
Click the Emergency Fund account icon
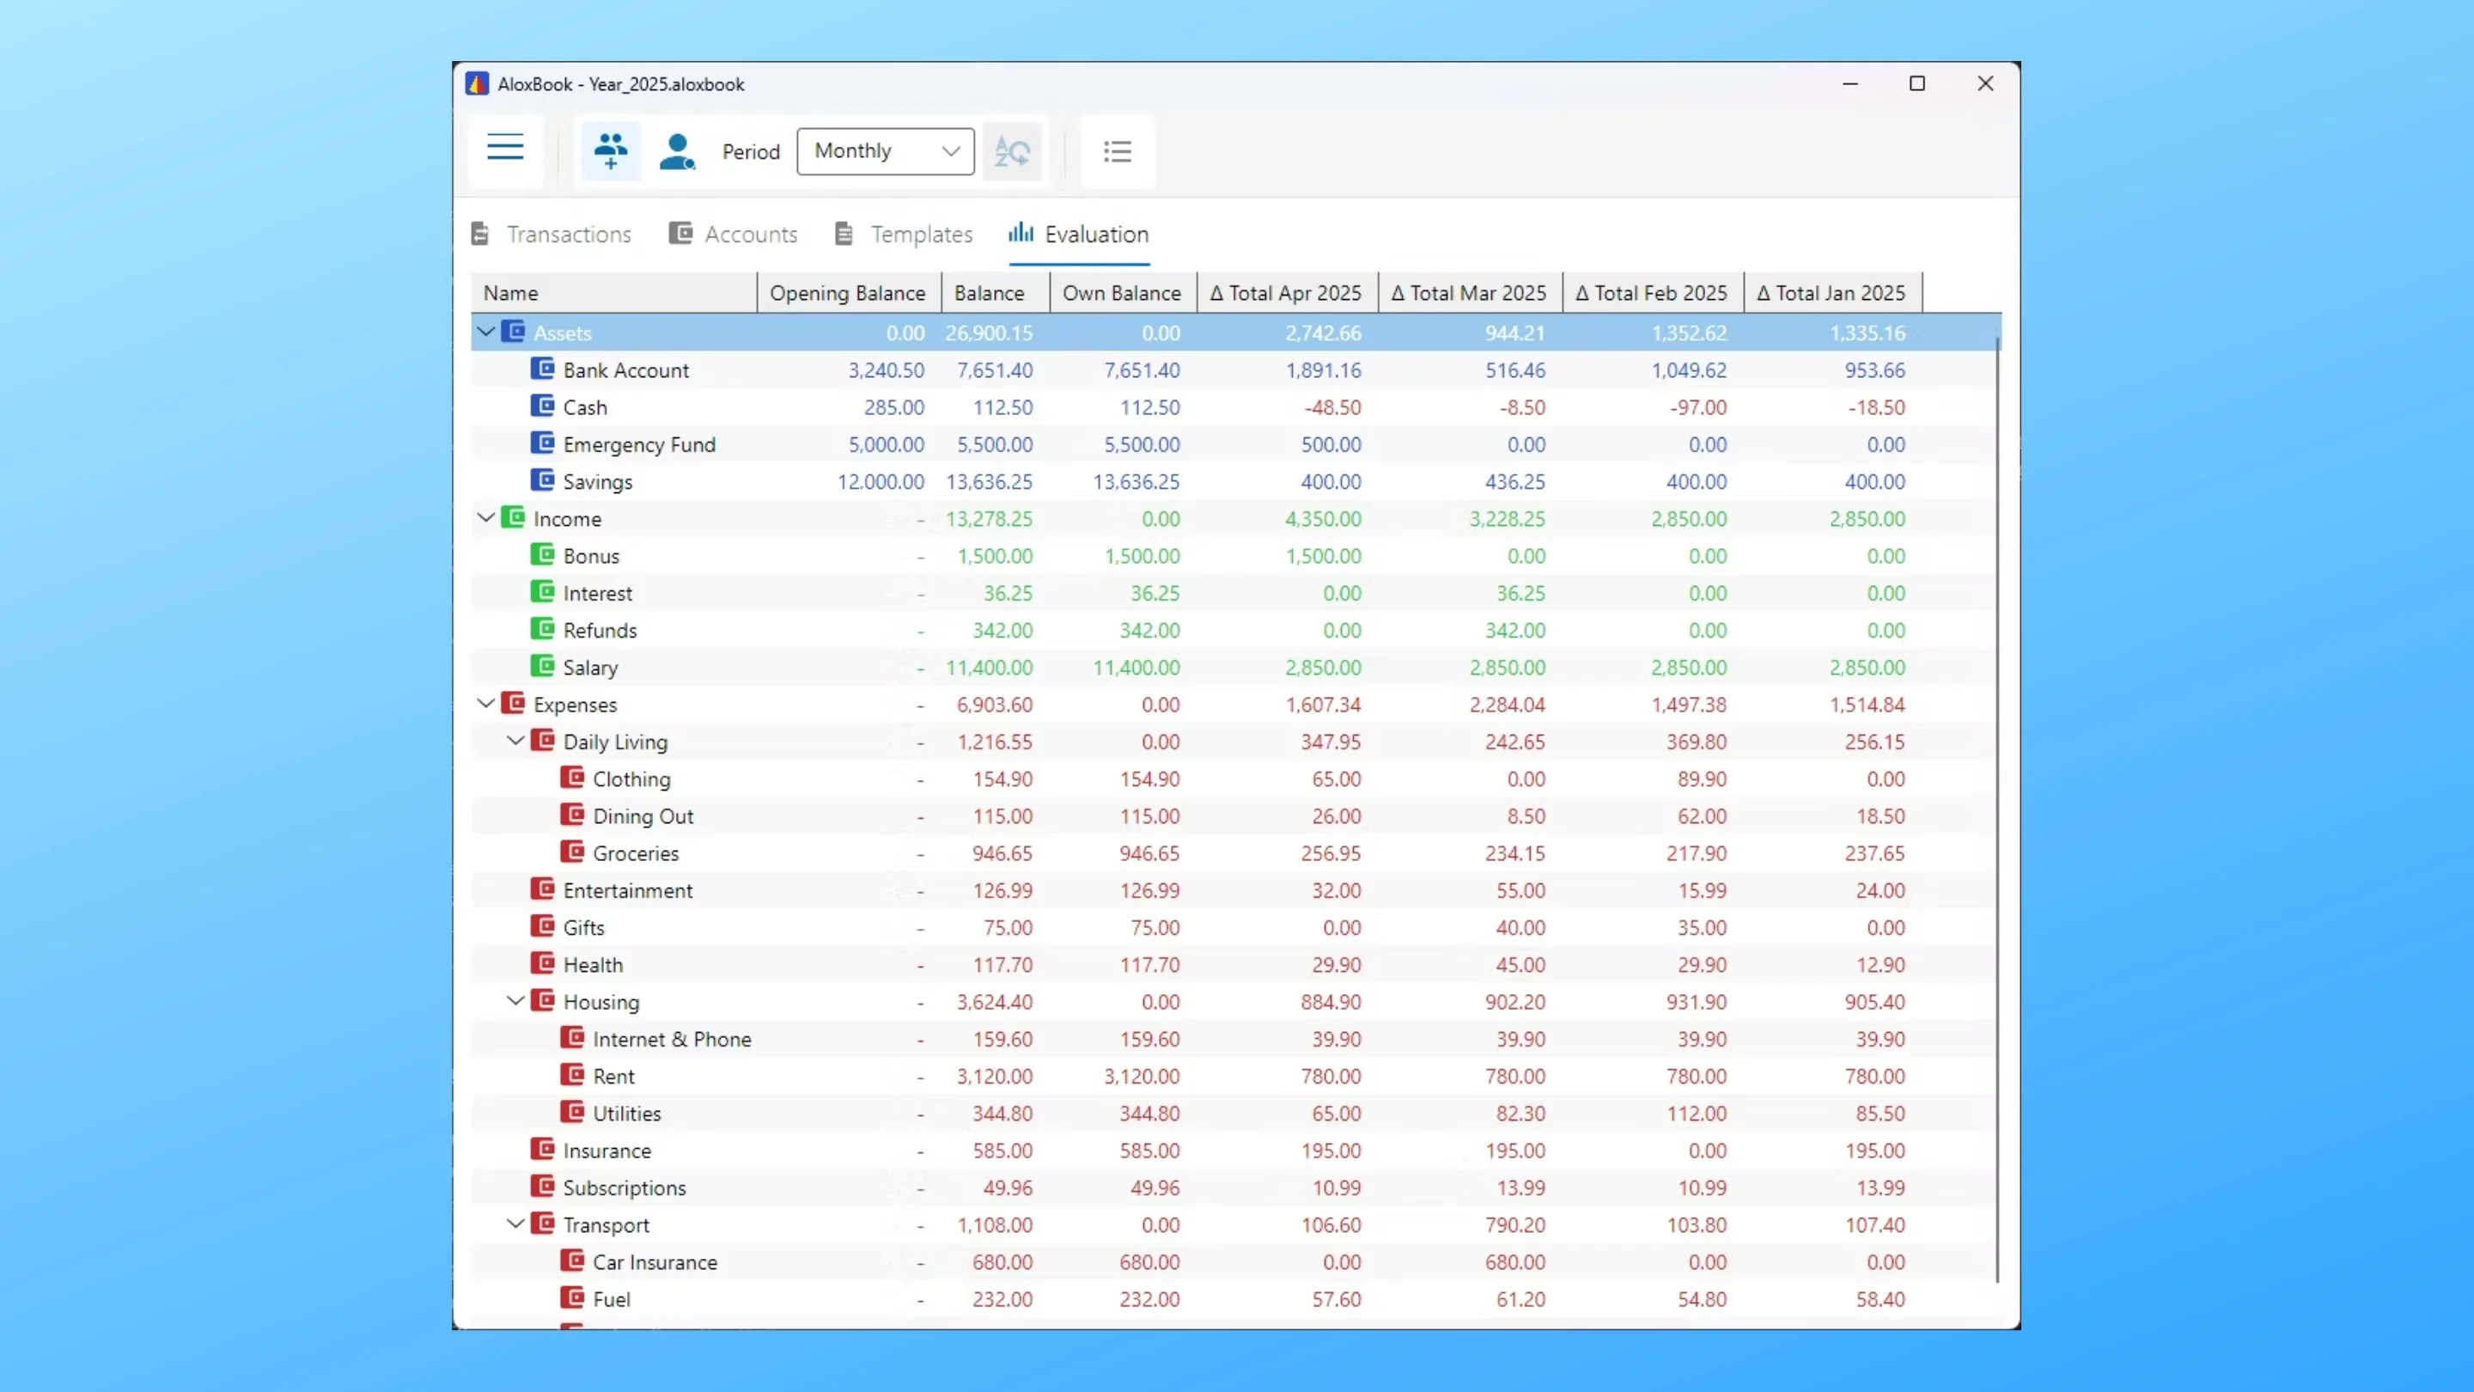[x=543, y=443]
